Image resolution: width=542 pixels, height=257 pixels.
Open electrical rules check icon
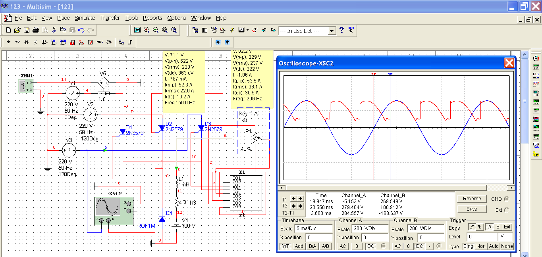click(255, 30)
